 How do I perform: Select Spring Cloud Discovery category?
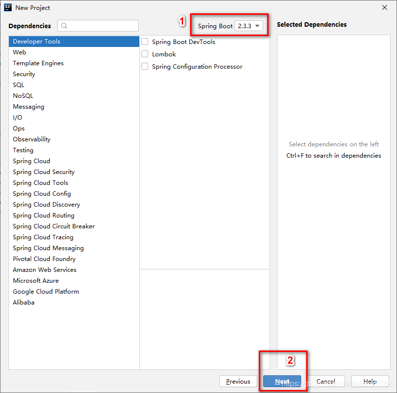point(74,205)
